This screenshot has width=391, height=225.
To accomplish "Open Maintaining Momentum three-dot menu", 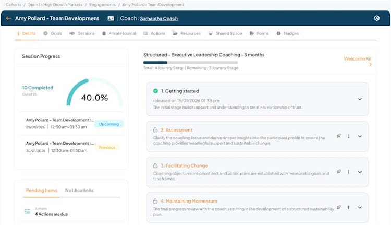I will tap(349, 207).
